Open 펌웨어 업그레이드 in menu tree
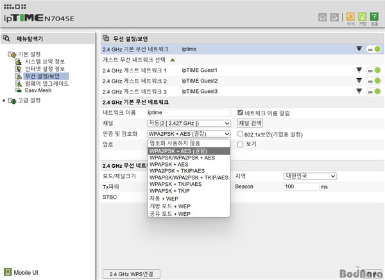385x280 pixels. [x=47, y=83]
